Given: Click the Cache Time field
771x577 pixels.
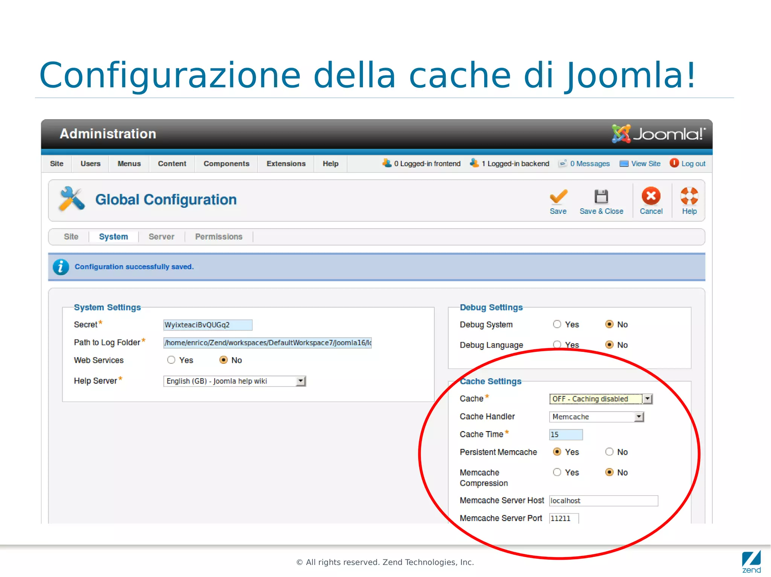Looking at the screenshot, I should click(x=566, y=434).
